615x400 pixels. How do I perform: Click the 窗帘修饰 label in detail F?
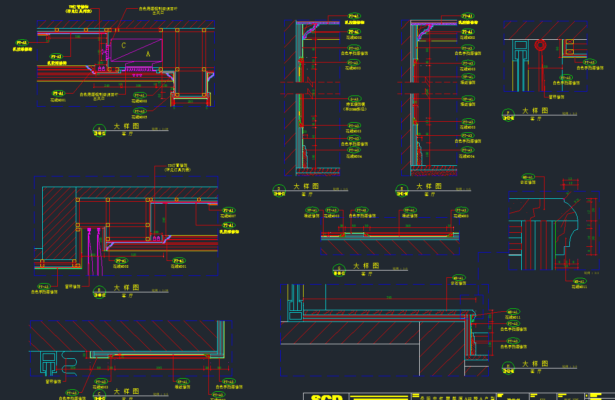point(557,97)
